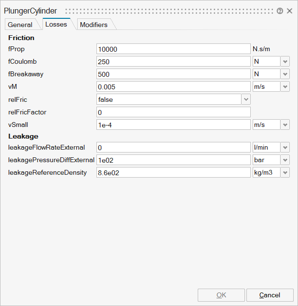Open the vM unit dropdown
The width and height of the screenshot is (298, 306).
[x=285, y=87]
